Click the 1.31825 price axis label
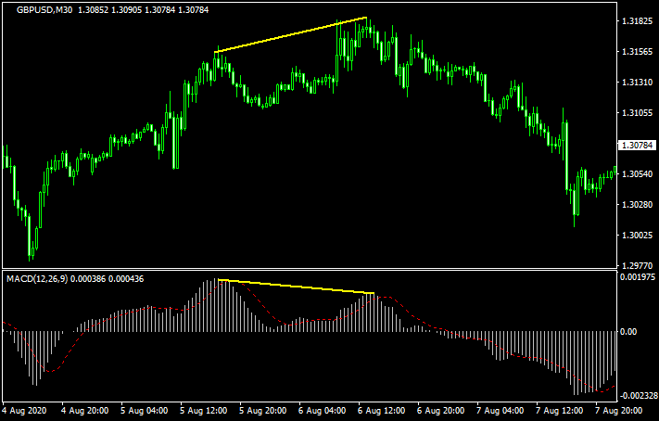 637,21
